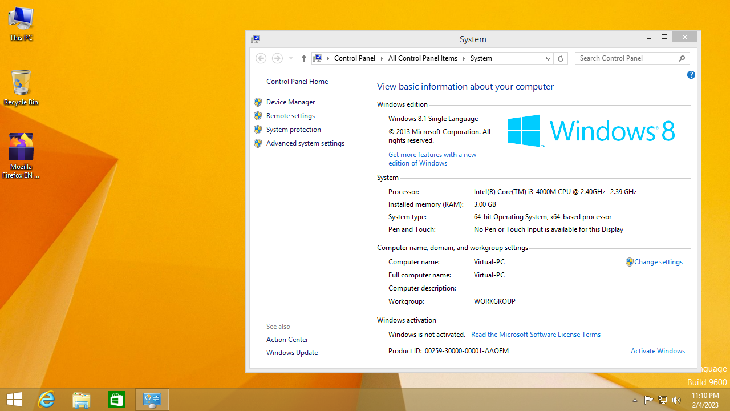Show hidden system tray icons
Image resolution: width=730 pixels, height=411 pixels.
coord(635,400)
